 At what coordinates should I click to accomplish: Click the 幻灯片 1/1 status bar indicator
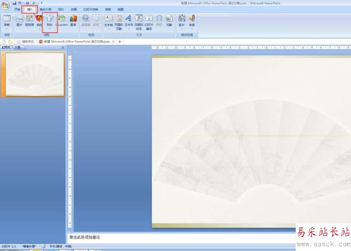(9, 246)
